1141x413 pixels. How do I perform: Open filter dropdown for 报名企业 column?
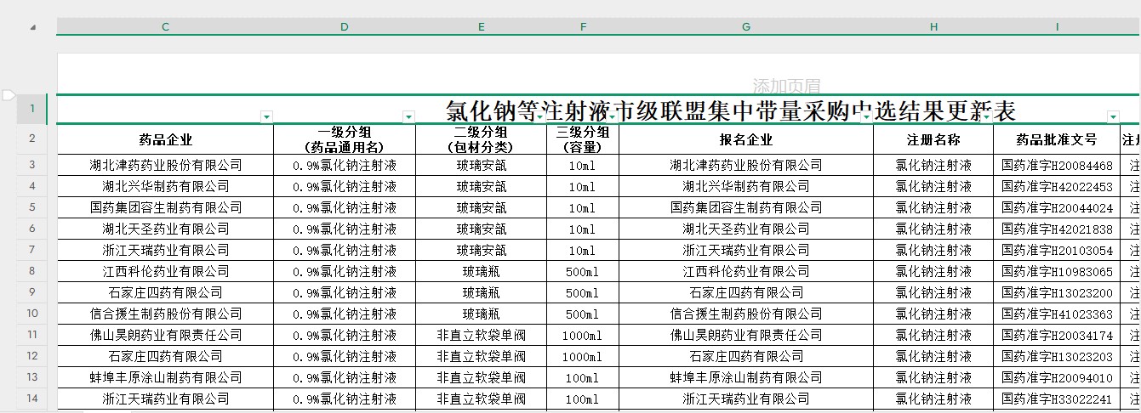click(x=866, y=116)
